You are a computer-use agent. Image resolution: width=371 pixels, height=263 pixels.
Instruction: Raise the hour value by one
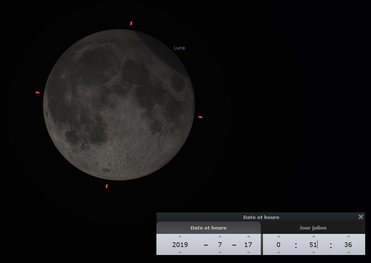(279, 236)
